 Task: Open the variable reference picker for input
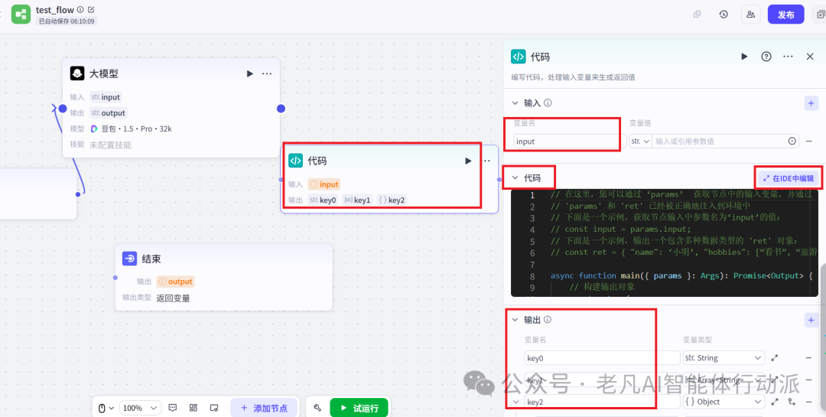[x=792, y=142]
